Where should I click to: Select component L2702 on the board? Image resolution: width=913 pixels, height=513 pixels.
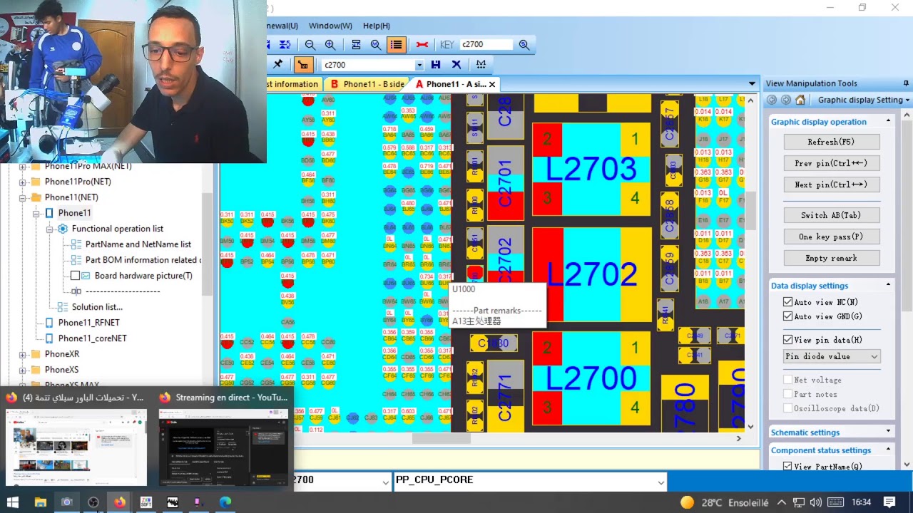click(x=592, y=274)
